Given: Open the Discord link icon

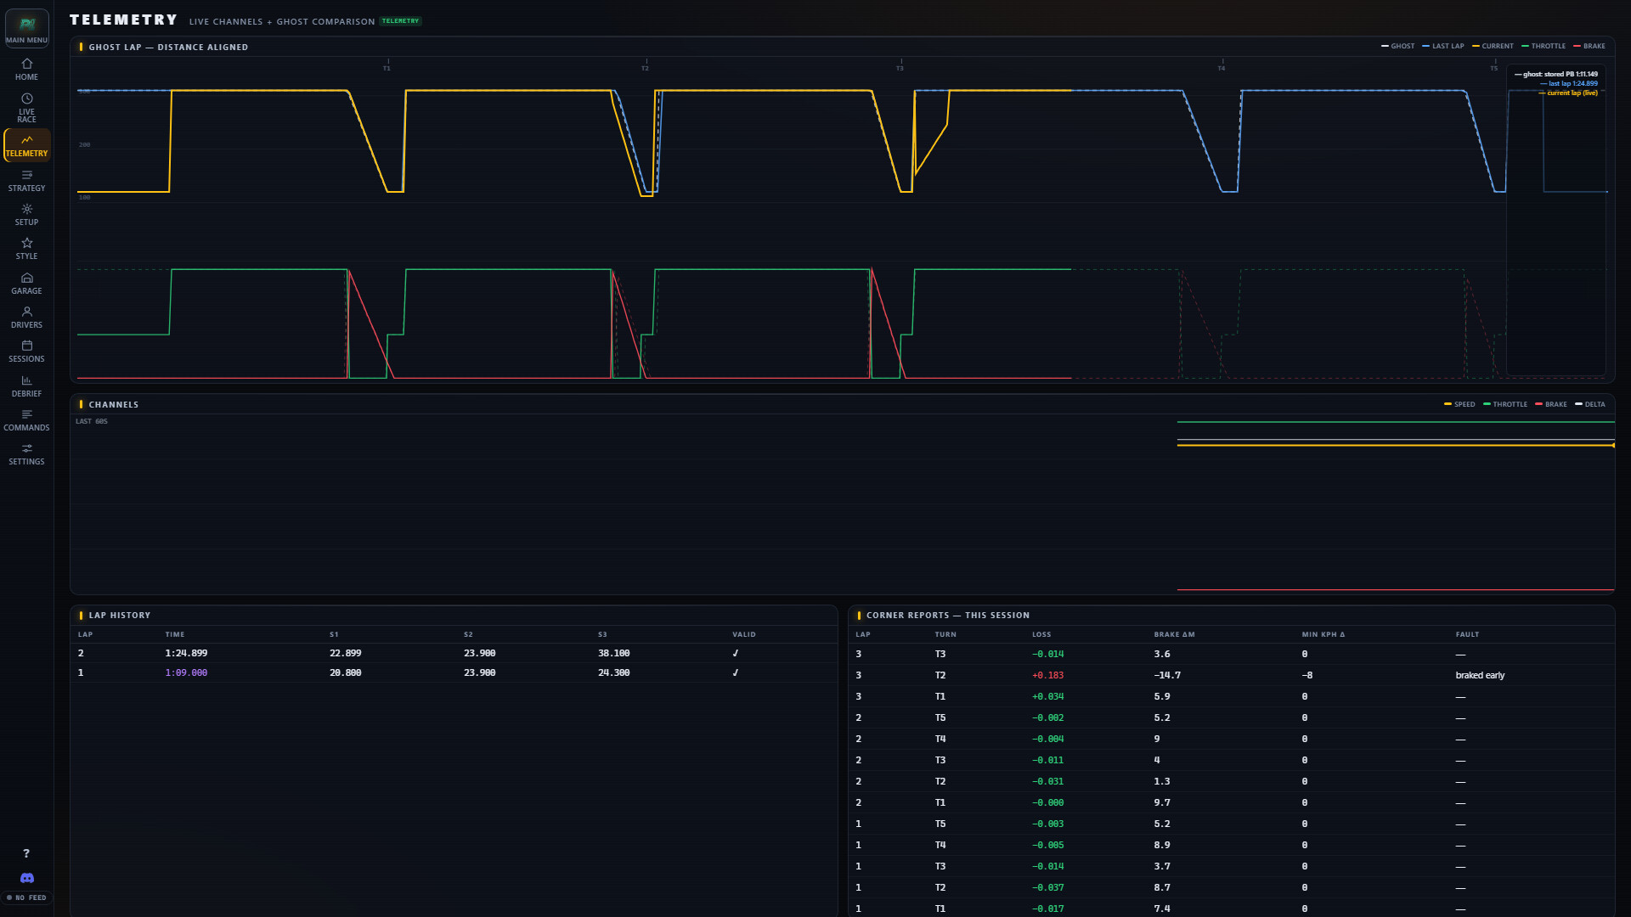Looking at the screenshot, I should point(26,878).
